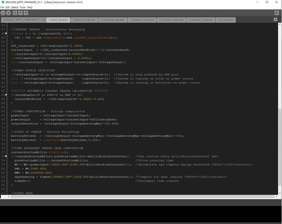Open the 4_Charging_Algorithm tab
The image size is (282, 224).
(113, 20)
